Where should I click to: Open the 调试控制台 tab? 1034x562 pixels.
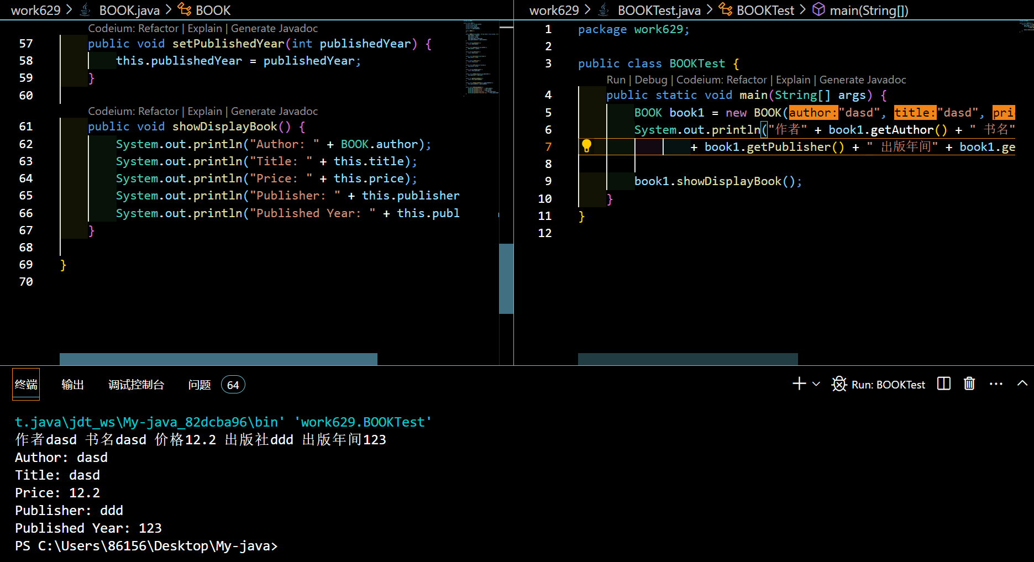tap(136, 385)
